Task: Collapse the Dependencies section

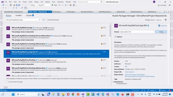Action: pos(113,82)
